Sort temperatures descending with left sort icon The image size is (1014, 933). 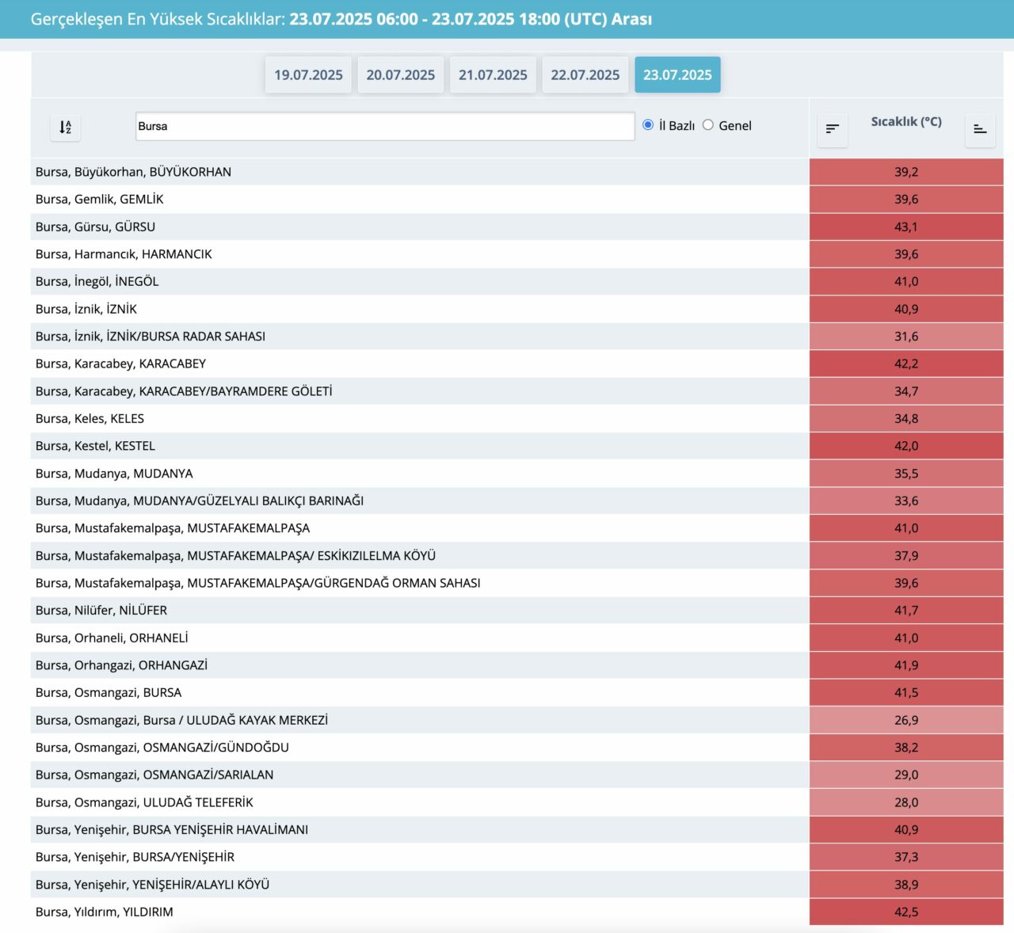[832, 128]
